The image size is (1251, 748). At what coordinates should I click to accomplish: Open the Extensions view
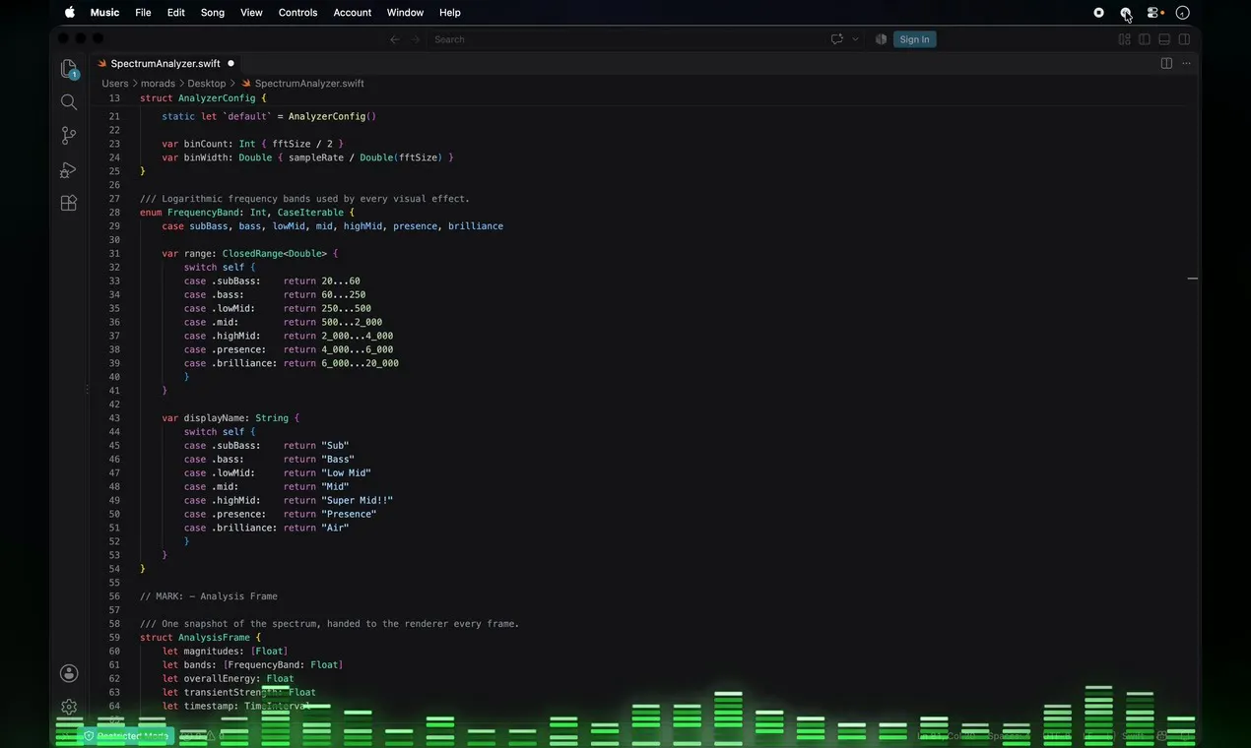coord(69,204)
